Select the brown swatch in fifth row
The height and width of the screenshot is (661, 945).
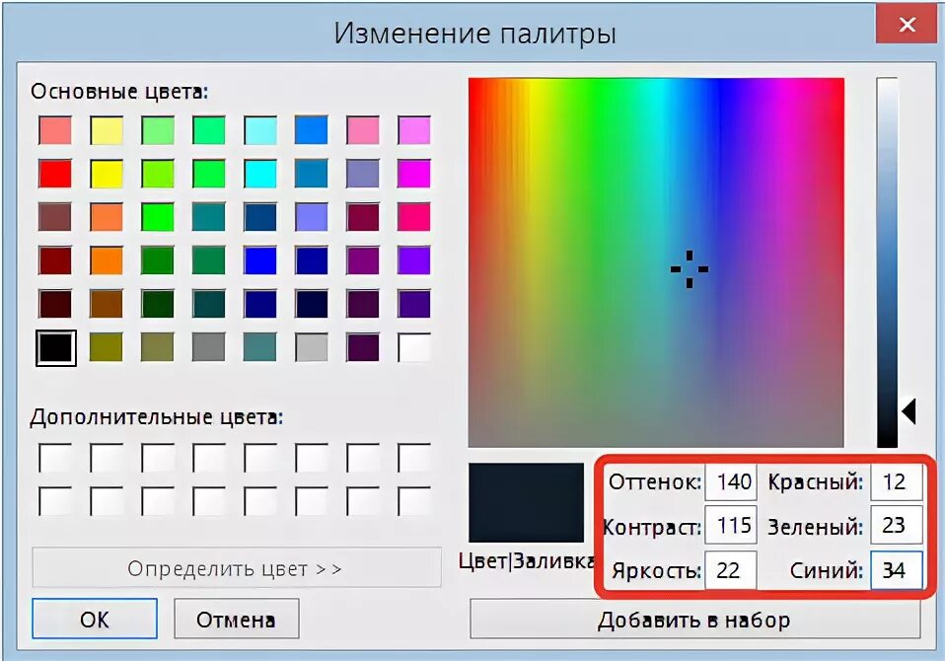pos(107,304)
